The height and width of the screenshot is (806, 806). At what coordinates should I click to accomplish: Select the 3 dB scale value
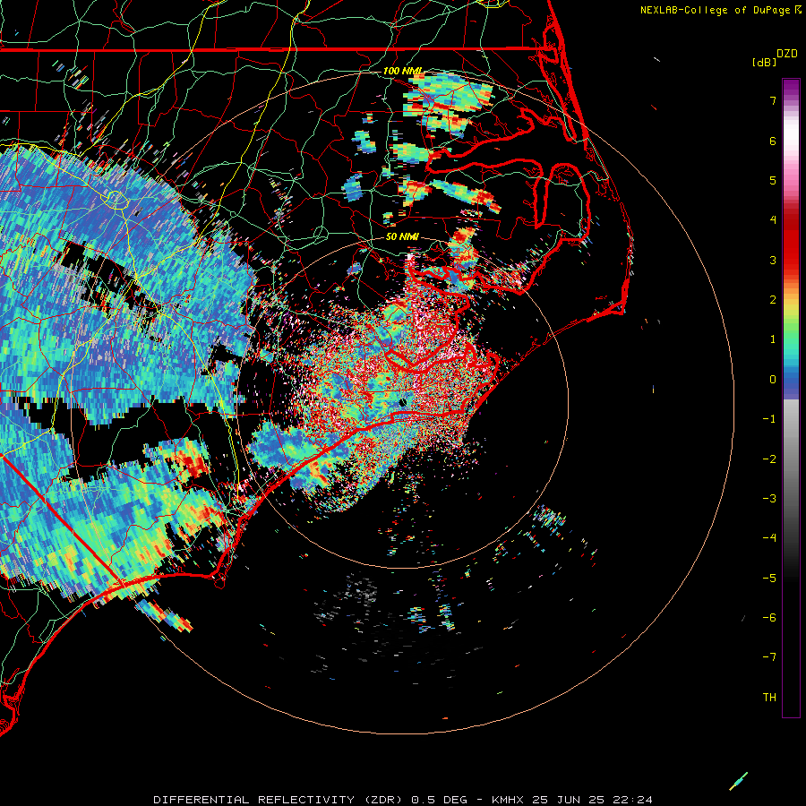pyautogui.click(x=773, y=260)
